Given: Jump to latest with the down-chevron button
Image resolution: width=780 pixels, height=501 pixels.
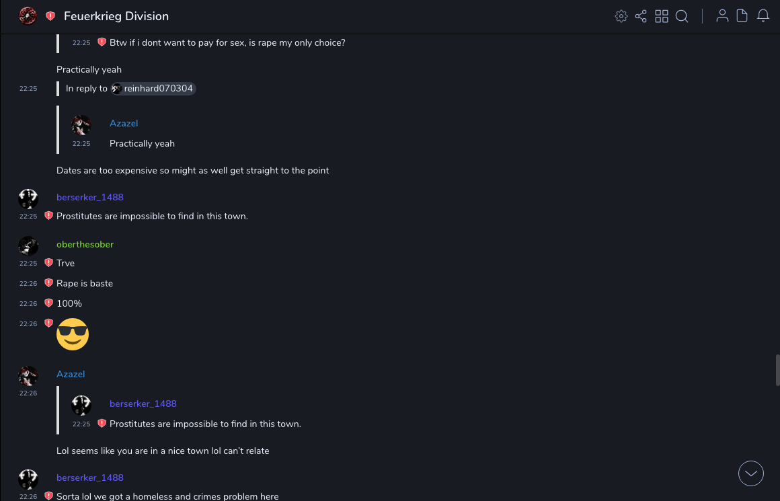Looking at the screenshot, I should (x=751, y=473).
